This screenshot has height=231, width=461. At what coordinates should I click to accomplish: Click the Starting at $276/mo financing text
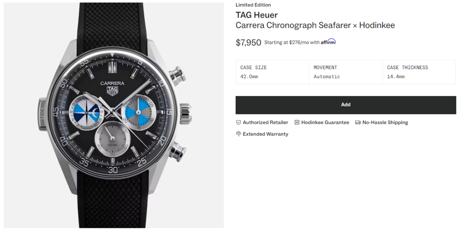(292, 43)
